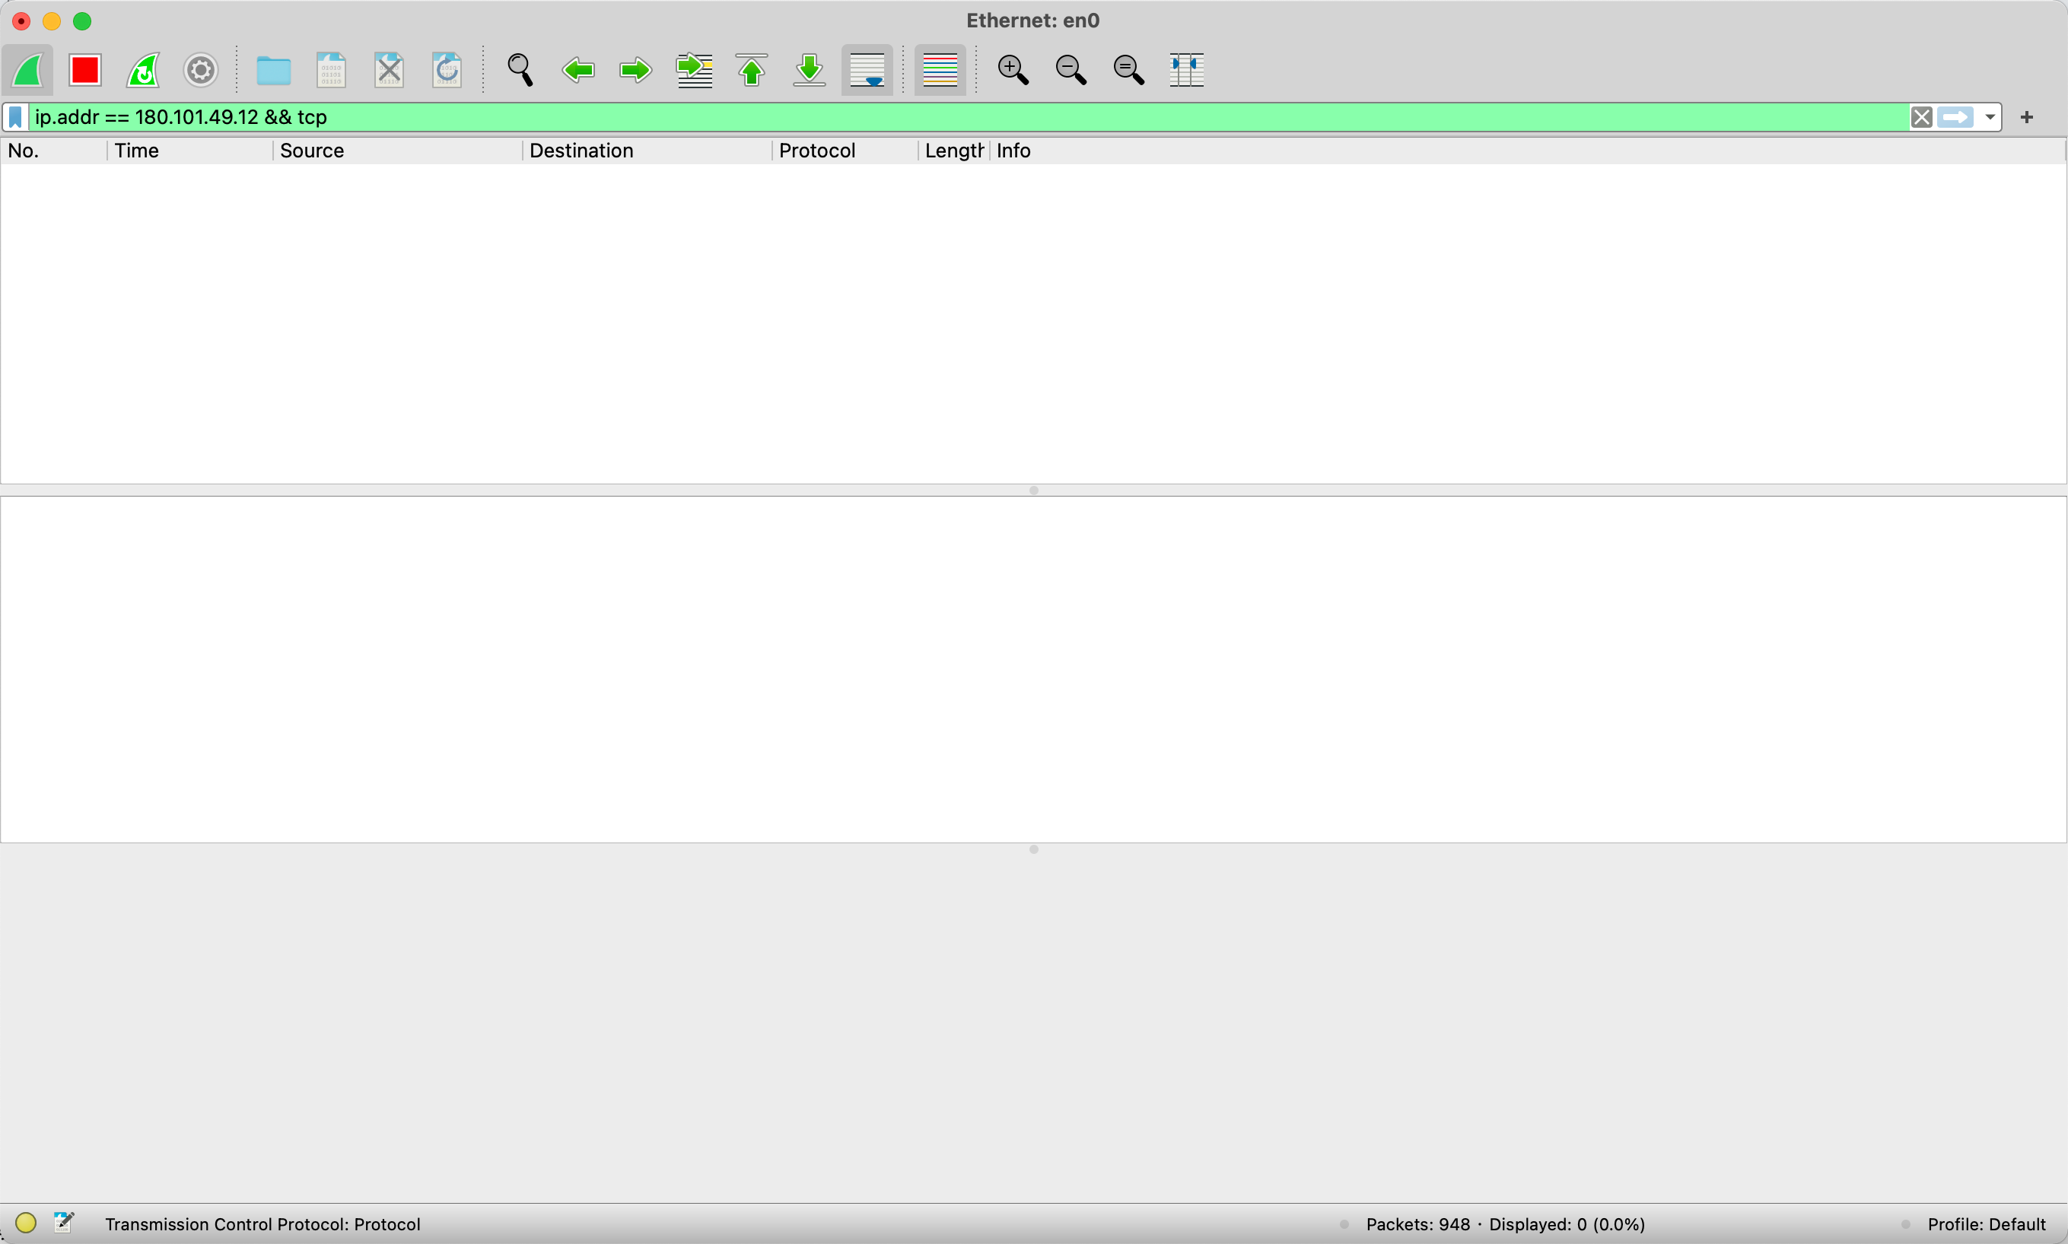Reset text to normal size
Image resolution: width=2068 pixels, height=1244 pixels.
[x=1129, y=71]
